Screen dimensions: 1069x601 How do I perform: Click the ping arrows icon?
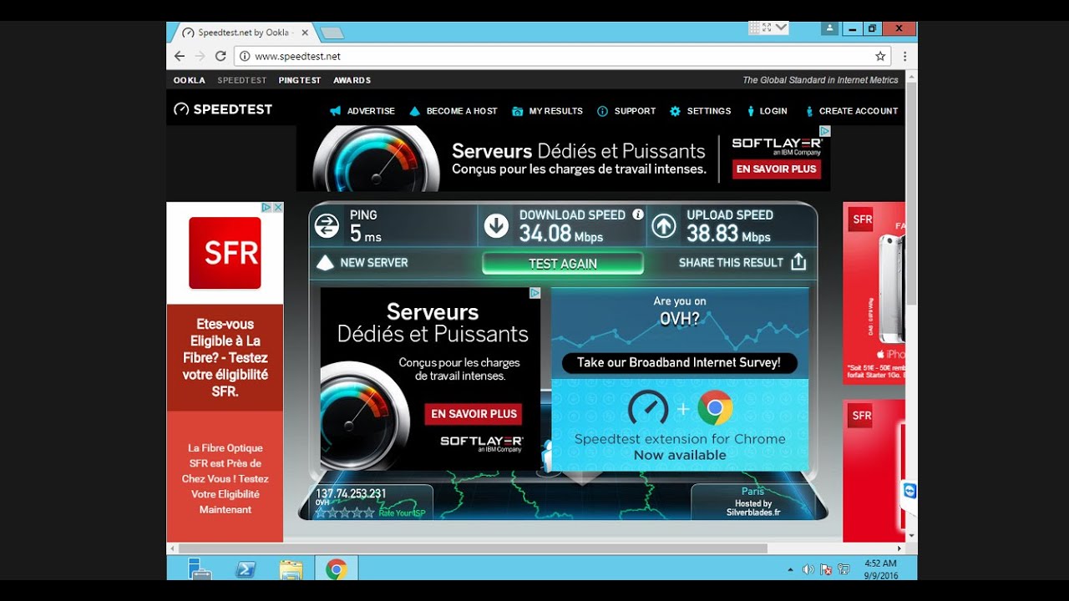pos(327,226)
